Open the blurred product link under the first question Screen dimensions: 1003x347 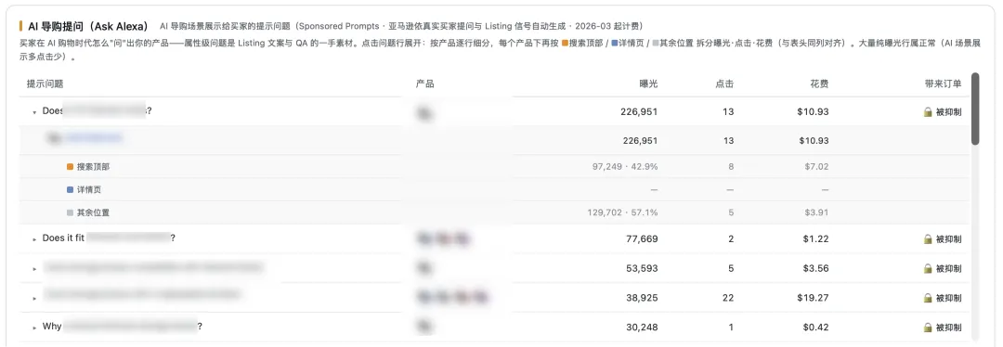93,137
